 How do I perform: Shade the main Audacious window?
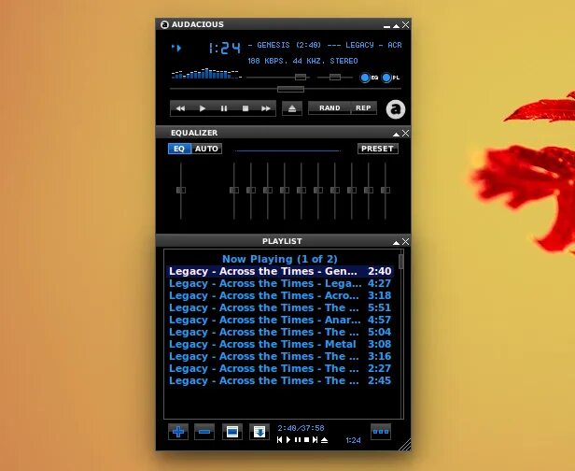point(396,25)
